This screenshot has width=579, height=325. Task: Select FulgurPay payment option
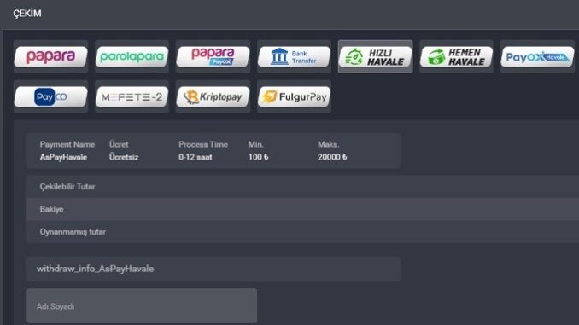294,96
